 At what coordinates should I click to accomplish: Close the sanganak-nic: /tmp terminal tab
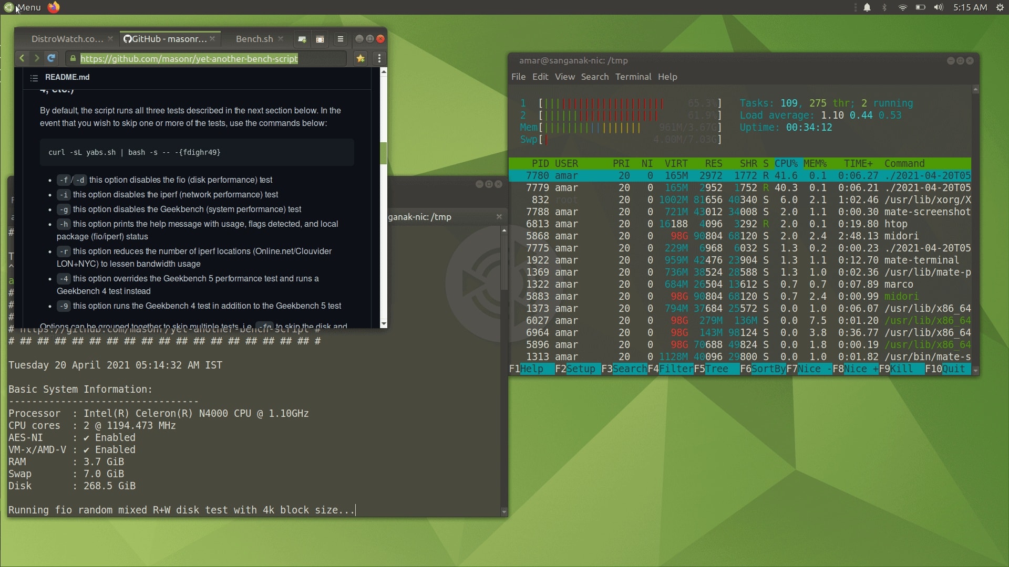click(x=499, y=217)
